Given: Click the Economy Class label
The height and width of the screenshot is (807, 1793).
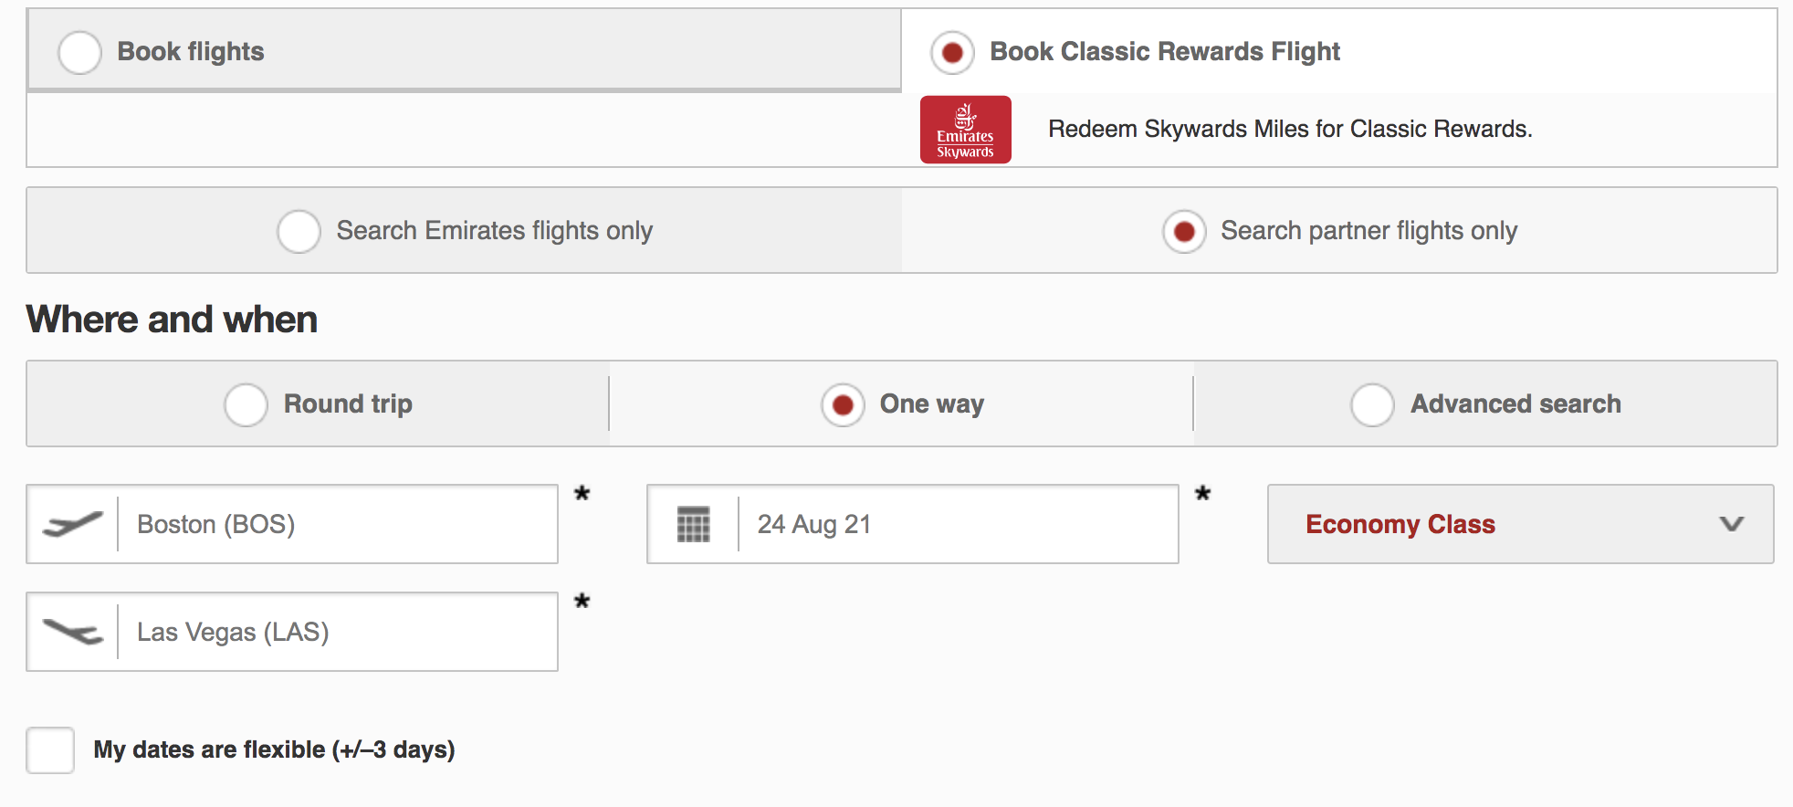Looking at the screenshot, I should pyautogui.click(x=1400, y=524).
